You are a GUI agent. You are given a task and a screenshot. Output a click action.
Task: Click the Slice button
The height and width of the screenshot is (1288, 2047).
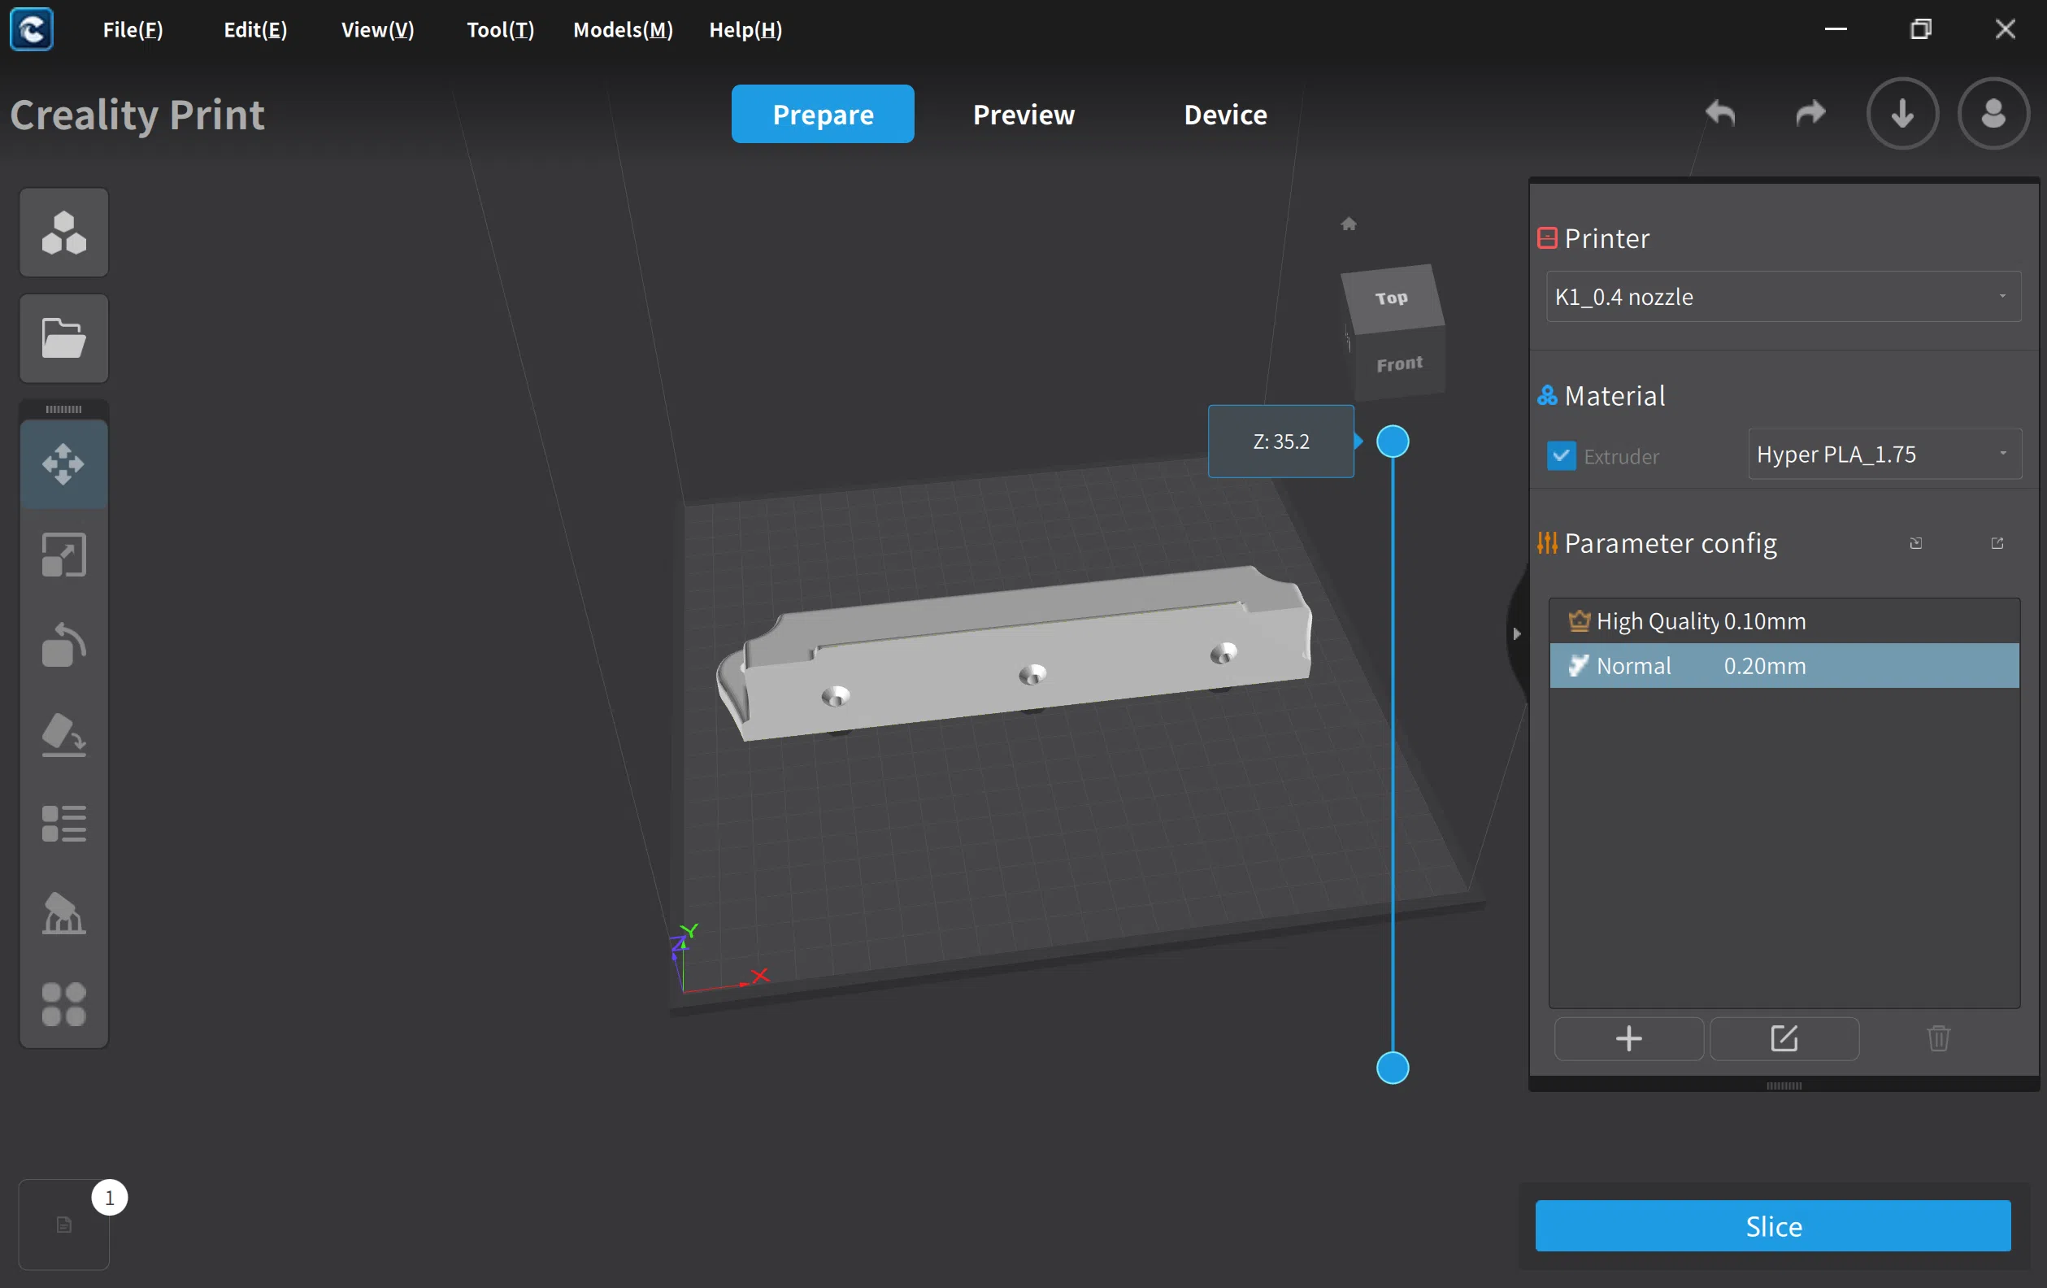(1773, 1226)
